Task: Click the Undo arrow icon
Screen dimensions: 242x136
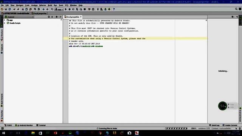Action: [14, 9]
